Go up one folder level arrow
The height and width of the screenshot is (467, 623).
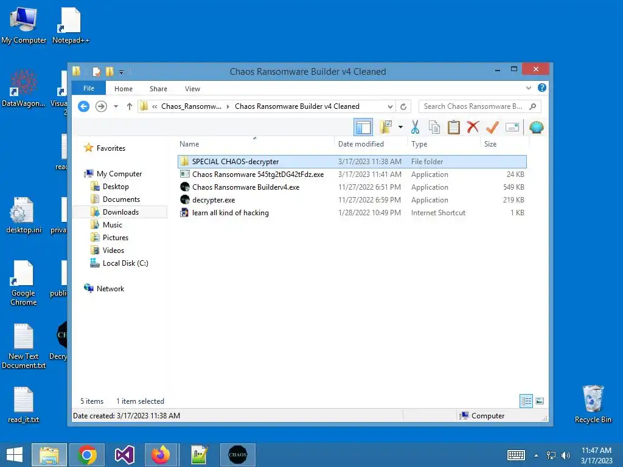129,106
